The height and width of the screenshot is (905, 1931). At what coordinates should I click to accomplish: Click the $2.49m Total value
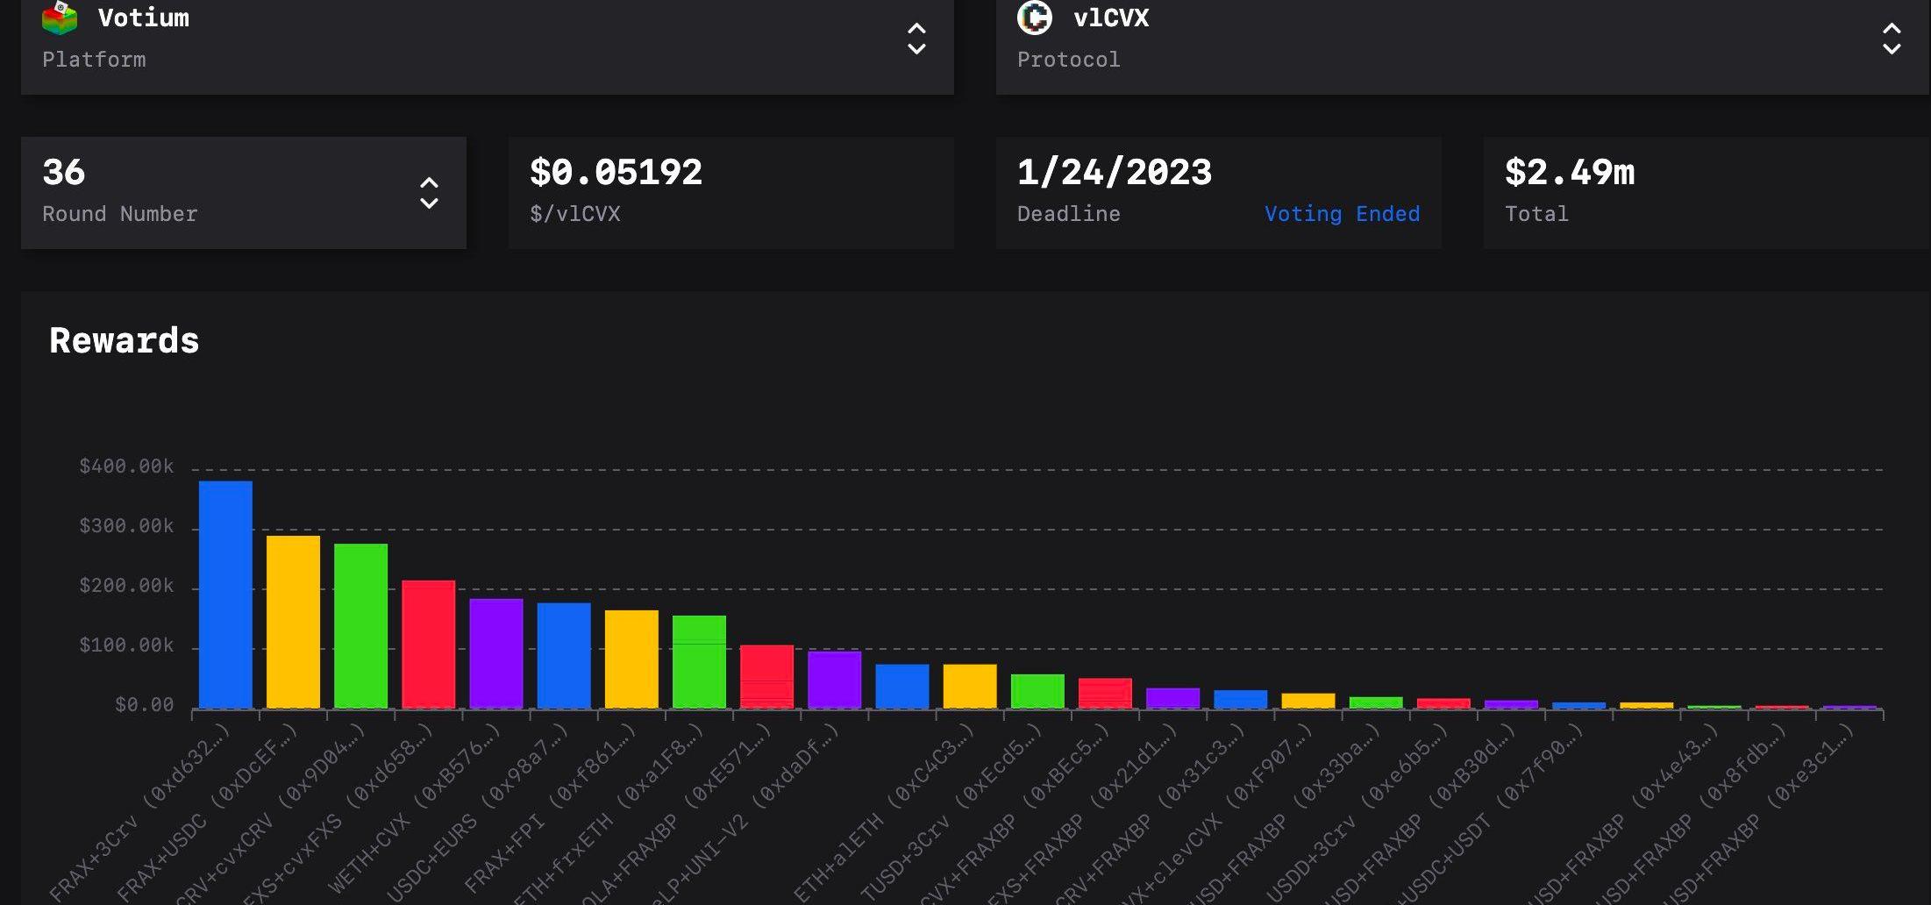click(x=1570, y=173)
